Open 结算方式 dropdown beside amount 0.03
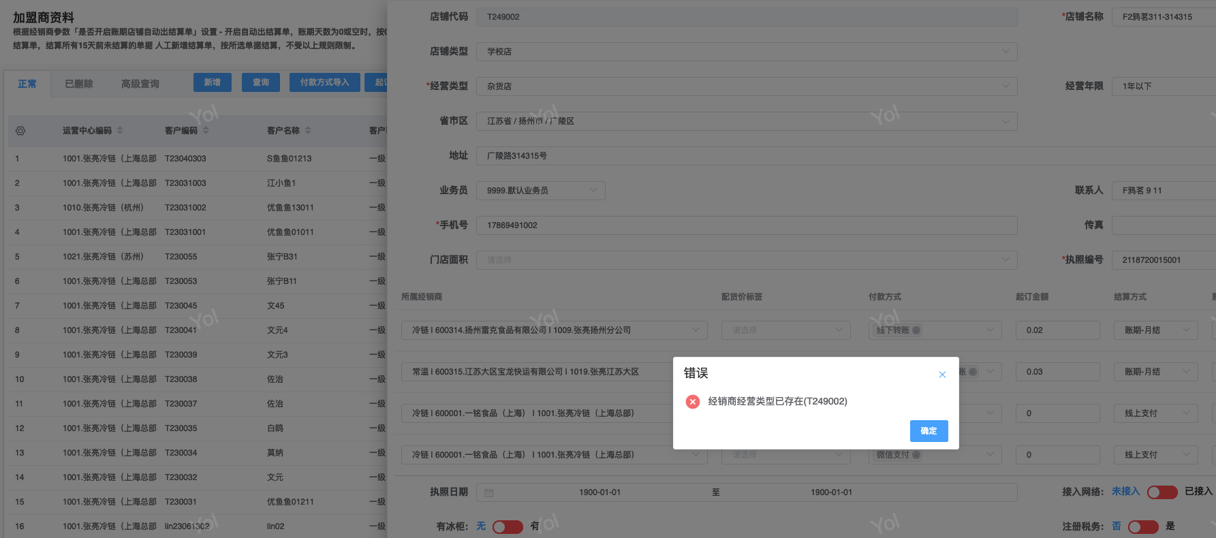The image size is (1216, 538). 1156,372
